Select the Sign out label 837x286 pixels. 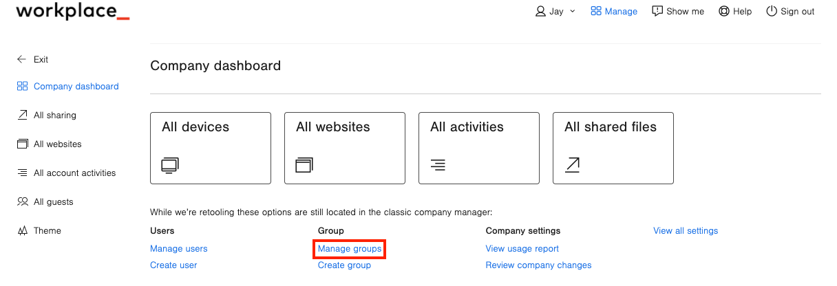(x=798, y=11)
